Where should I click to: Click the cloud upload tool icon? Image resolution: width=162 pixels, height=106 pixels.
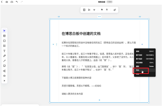(4, 76)
